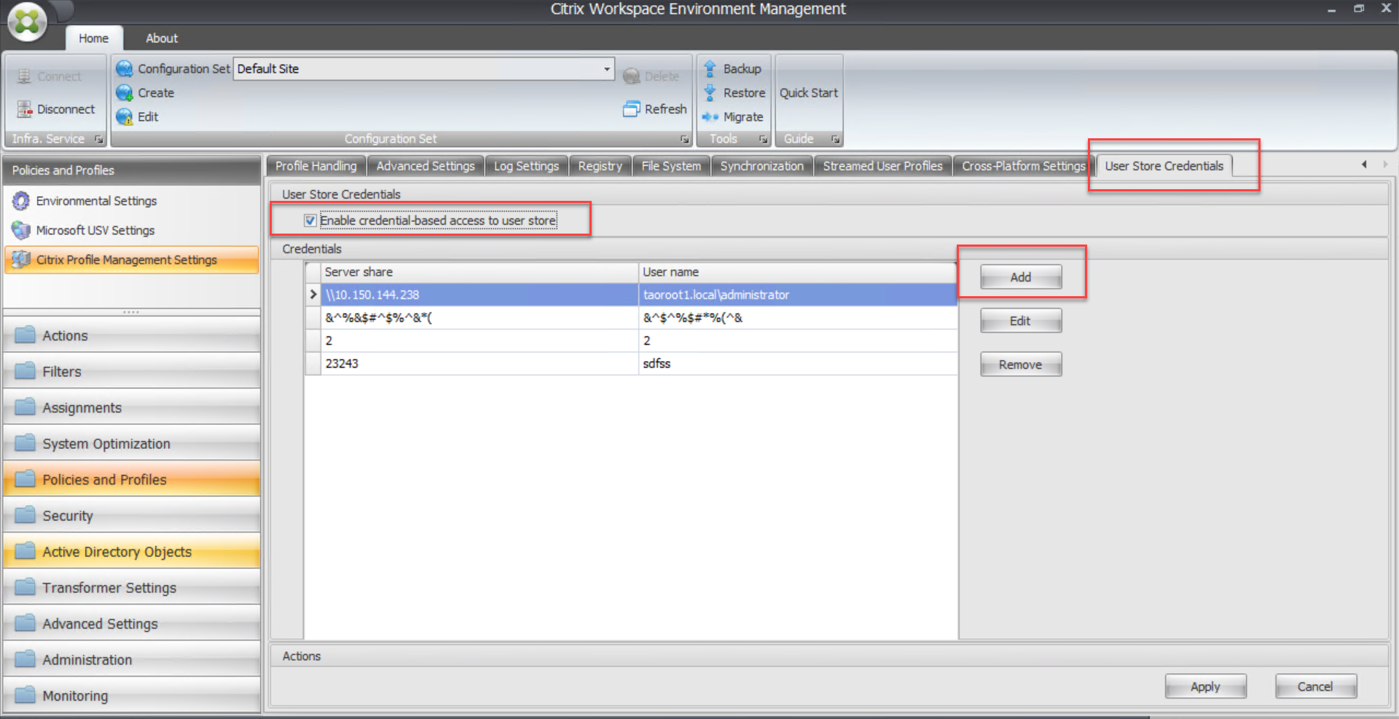Switch to the Synchronization tab
The width and height of the screenshot is (1399, 719).
[761, 165]
